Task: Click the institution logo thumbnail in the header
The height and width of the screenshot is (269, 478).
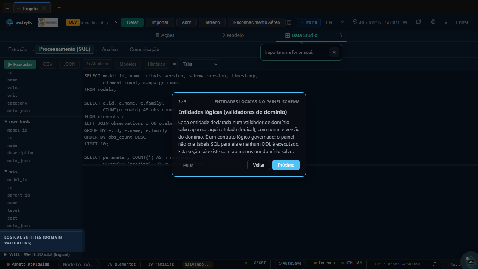Action: click(48, 22)
